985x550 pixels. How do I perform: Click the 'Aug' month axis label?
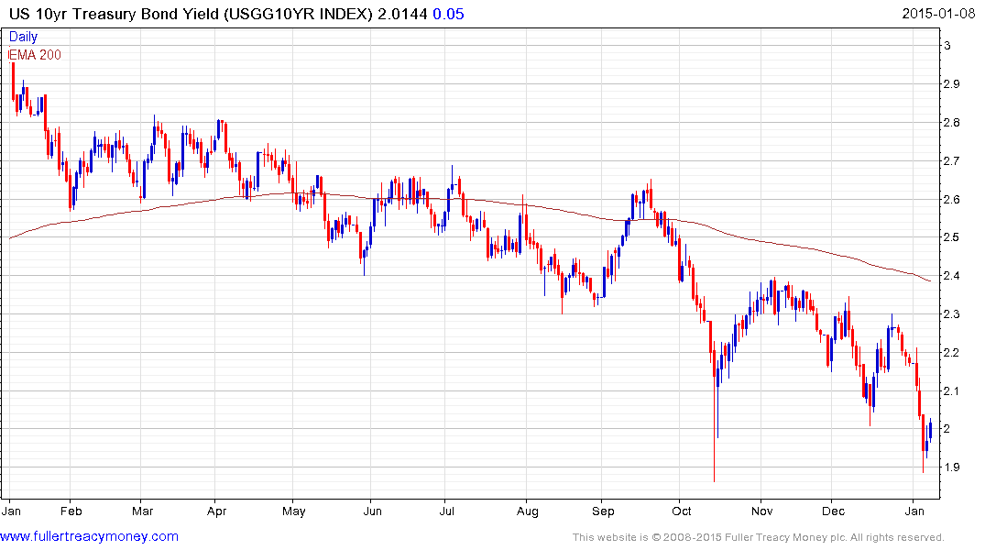point(528,511)
